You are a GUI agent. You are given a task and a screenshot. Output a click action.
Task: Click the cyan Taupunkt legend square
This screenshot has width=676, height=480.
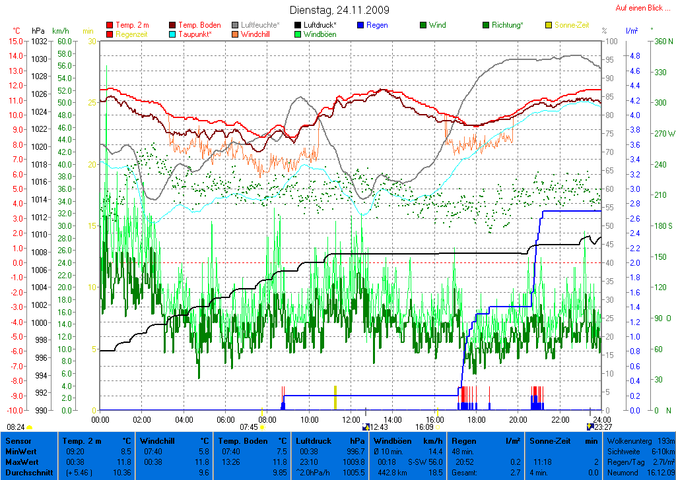(173, 34)
